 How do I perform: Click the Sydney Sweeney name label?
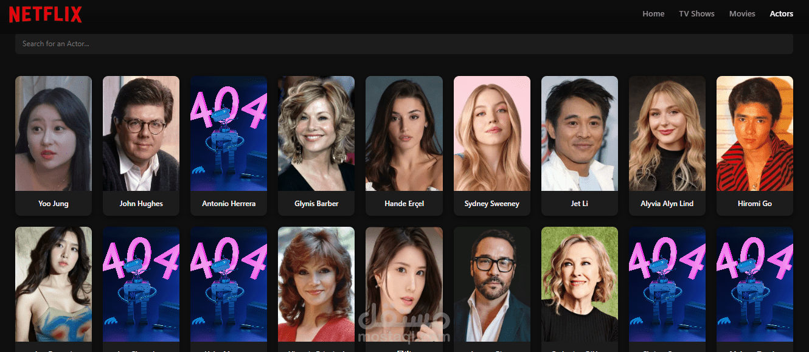coord(492,204)
